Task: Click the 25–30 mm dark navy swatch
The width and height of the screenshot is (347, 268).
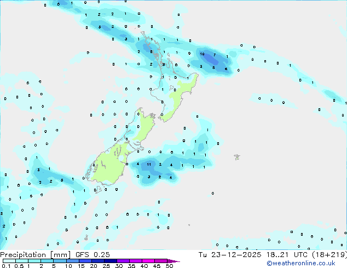Action: point(110,261)
